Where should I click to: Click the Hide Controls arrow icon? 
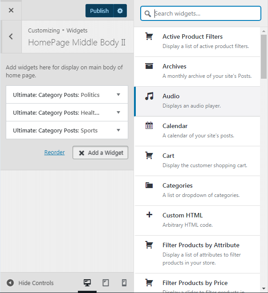10,283
